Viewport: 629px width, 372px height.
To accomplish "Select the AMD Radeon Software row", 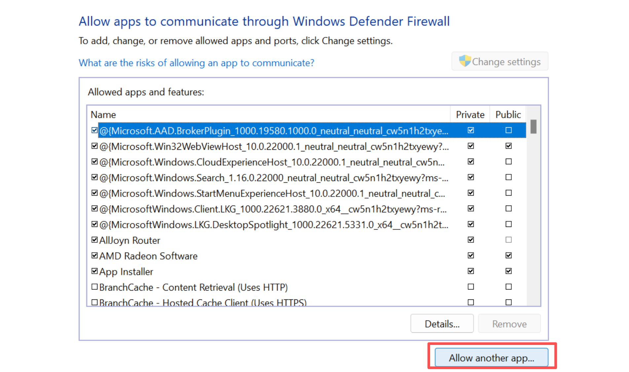I will [148, 256].
